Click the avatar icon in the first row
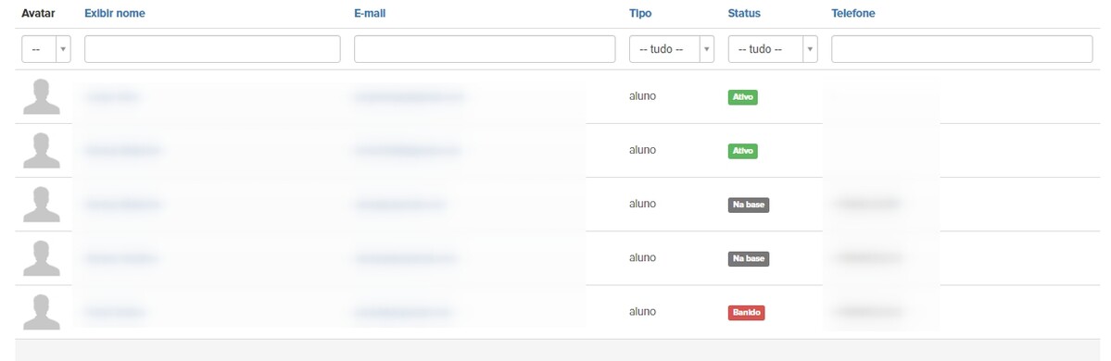Image resolution: width=1111 pixels, height=361 pixels. point(42,97)
